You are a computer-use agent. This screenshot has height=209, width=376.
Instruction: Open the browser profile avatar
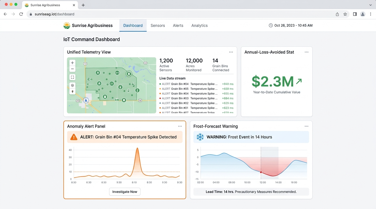coord(363,14)
